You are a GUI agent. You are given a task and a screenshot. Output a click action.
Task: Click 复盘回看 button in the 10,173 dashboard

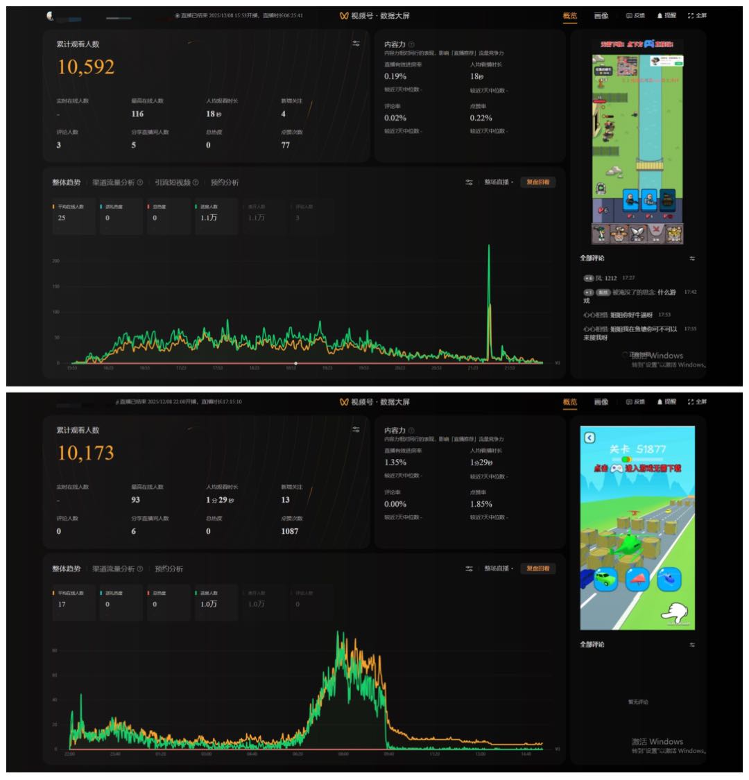[x=538, y=569]
